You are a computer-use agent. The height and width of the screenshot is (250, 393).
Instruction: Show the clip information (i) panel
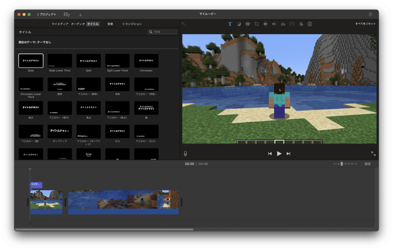pos(310,24)
